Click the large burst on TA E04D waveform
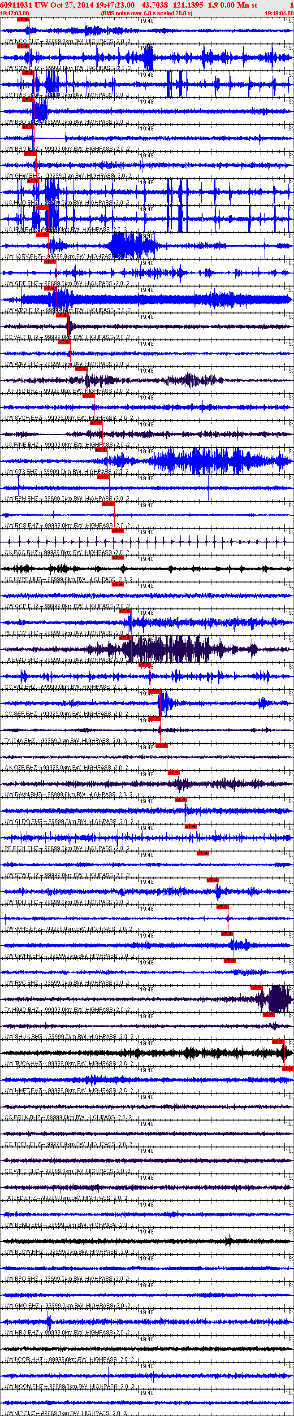The image size is (294, 1416). 170,650
